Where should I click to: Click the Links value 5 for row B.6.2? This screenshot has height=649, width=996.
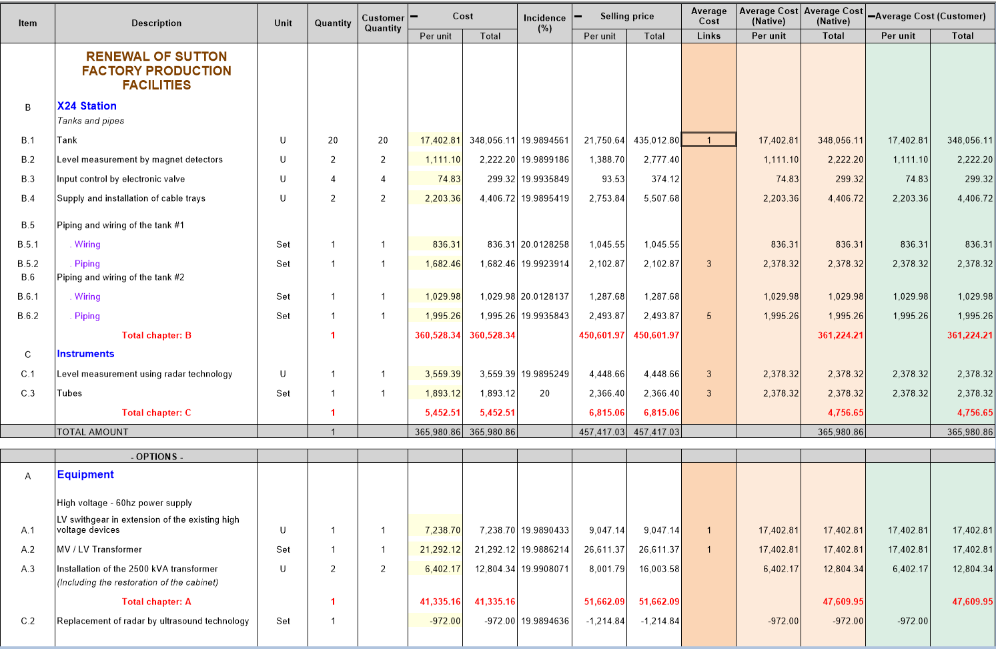[x=708, y=316]
